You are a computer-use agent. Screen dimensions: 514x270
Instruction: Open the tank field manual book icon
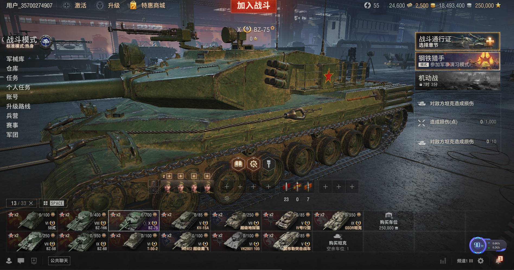click(238, 164)
